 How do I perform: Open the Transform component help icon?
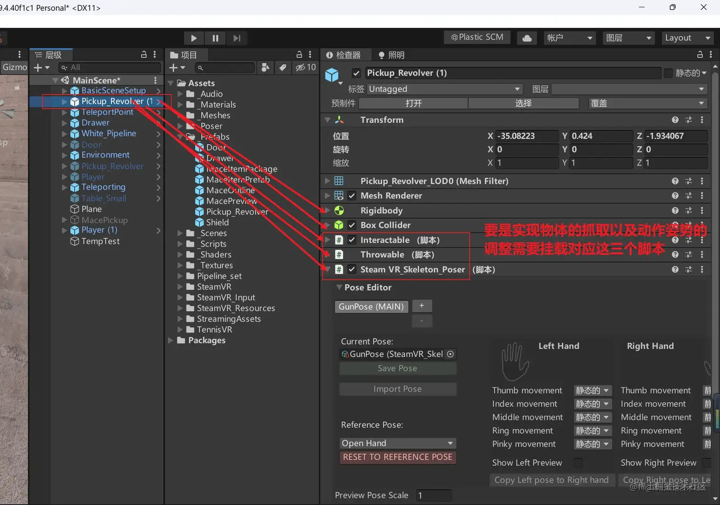point(675,120)
